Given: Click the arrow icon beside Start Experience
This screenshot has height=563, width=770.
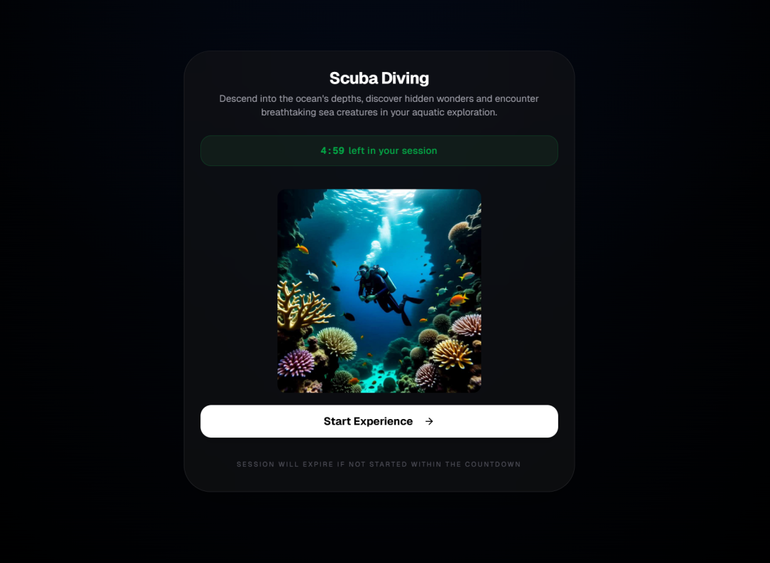Looking at the screenshot, I should 429,421.
